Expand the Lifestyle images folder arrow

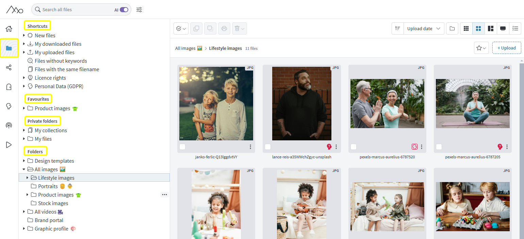click(27, 178)
